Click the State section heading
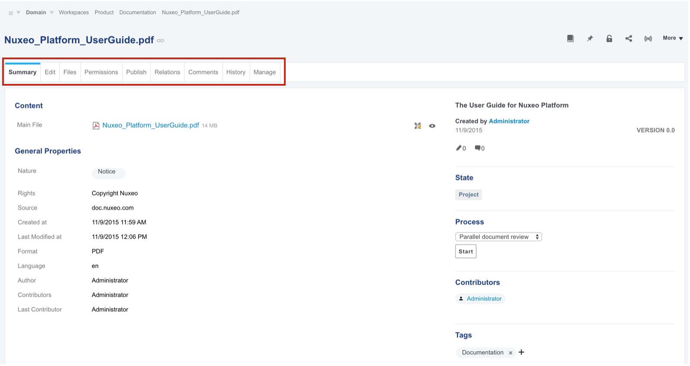 pyautogui.click(x=464, y=178)
